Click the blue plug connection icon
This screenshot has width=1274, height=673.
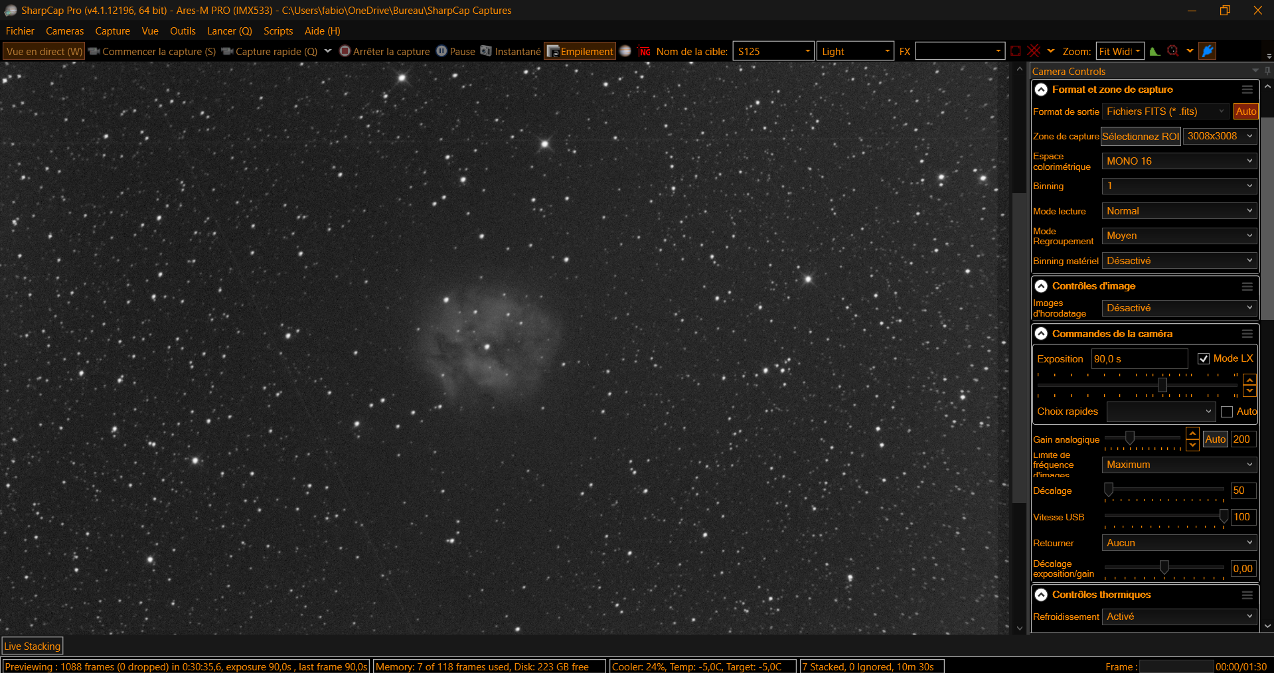(1208, 51)
